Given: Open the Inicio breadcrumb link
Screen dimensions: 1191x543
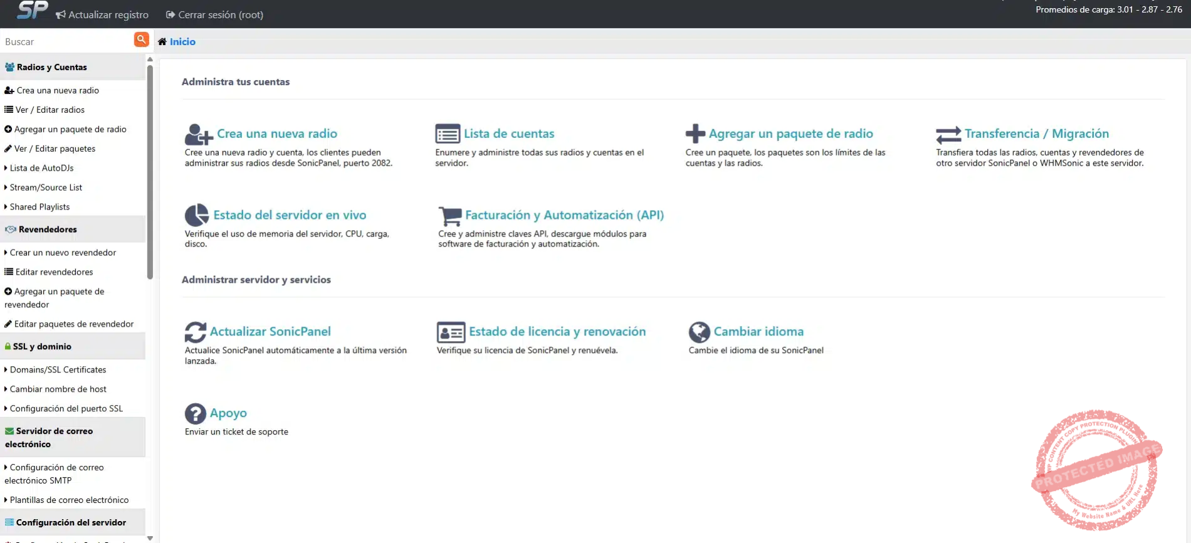Looking at the screenshot, I should tap(182, 41).
